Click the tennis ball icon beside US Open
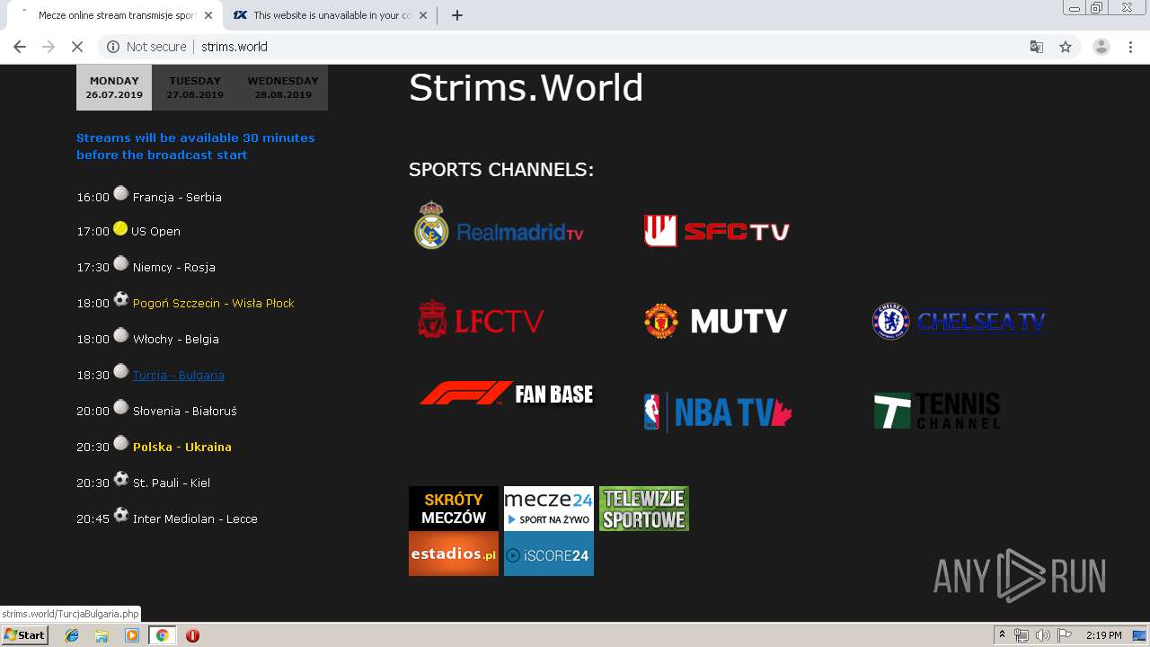Viewport: 1150px width, 647px height. (120, 228)
